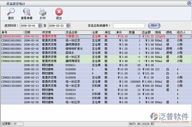Image resolution: width=192 pixels, height=127 pixels.
Task: Click the 打印 printer icon
Action: point(43,12)
